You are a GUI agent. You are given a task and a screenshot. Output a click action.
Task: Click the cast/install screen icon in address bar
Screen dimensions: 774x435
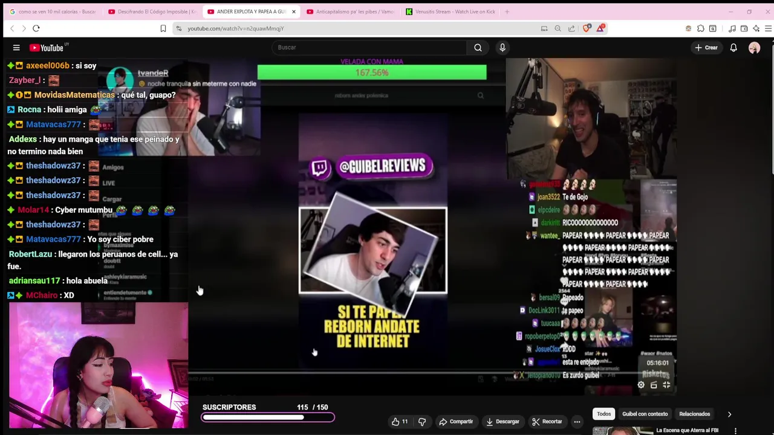(x=544, y=28)
